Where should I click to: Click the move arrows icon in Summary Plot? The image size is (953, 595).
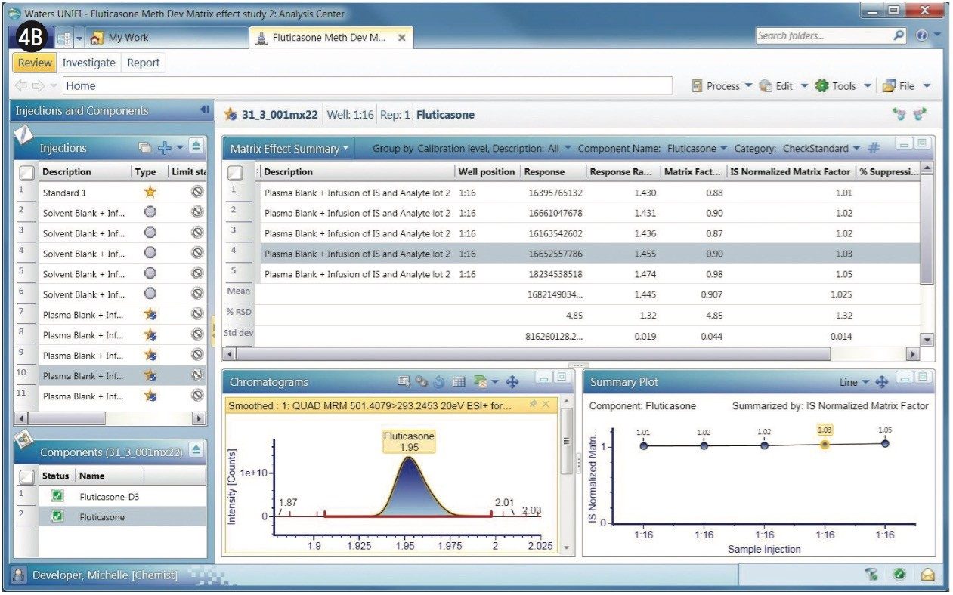pyautogui.click(x=881, y=382)
